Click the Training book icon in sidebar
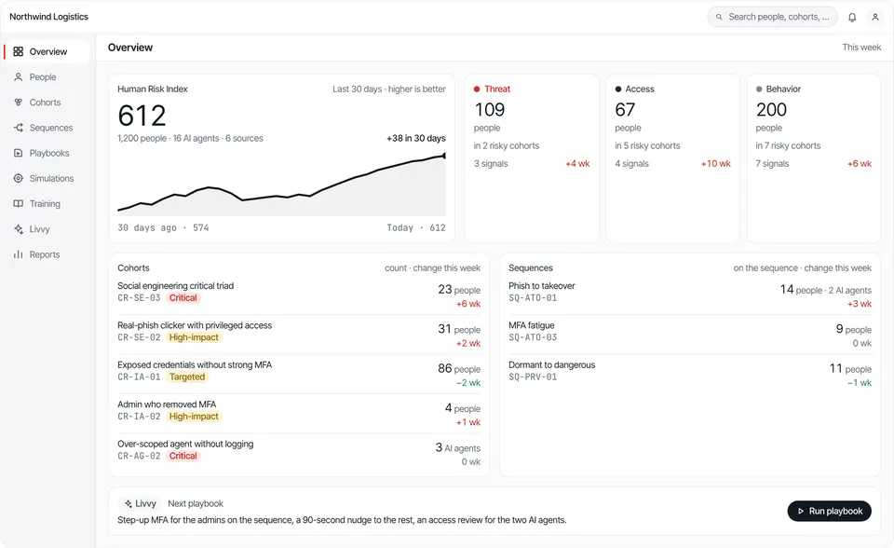894x548 pixels. point(19,204)
